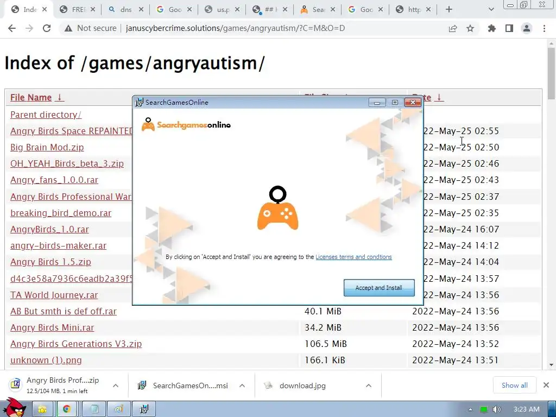The image size is (556, 417).
Task: Open Angry Birds Prof zip download options chevron
Action: 116,386
